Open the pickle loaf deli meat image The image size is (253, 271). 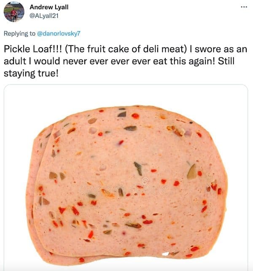click(x=126, y=177)
